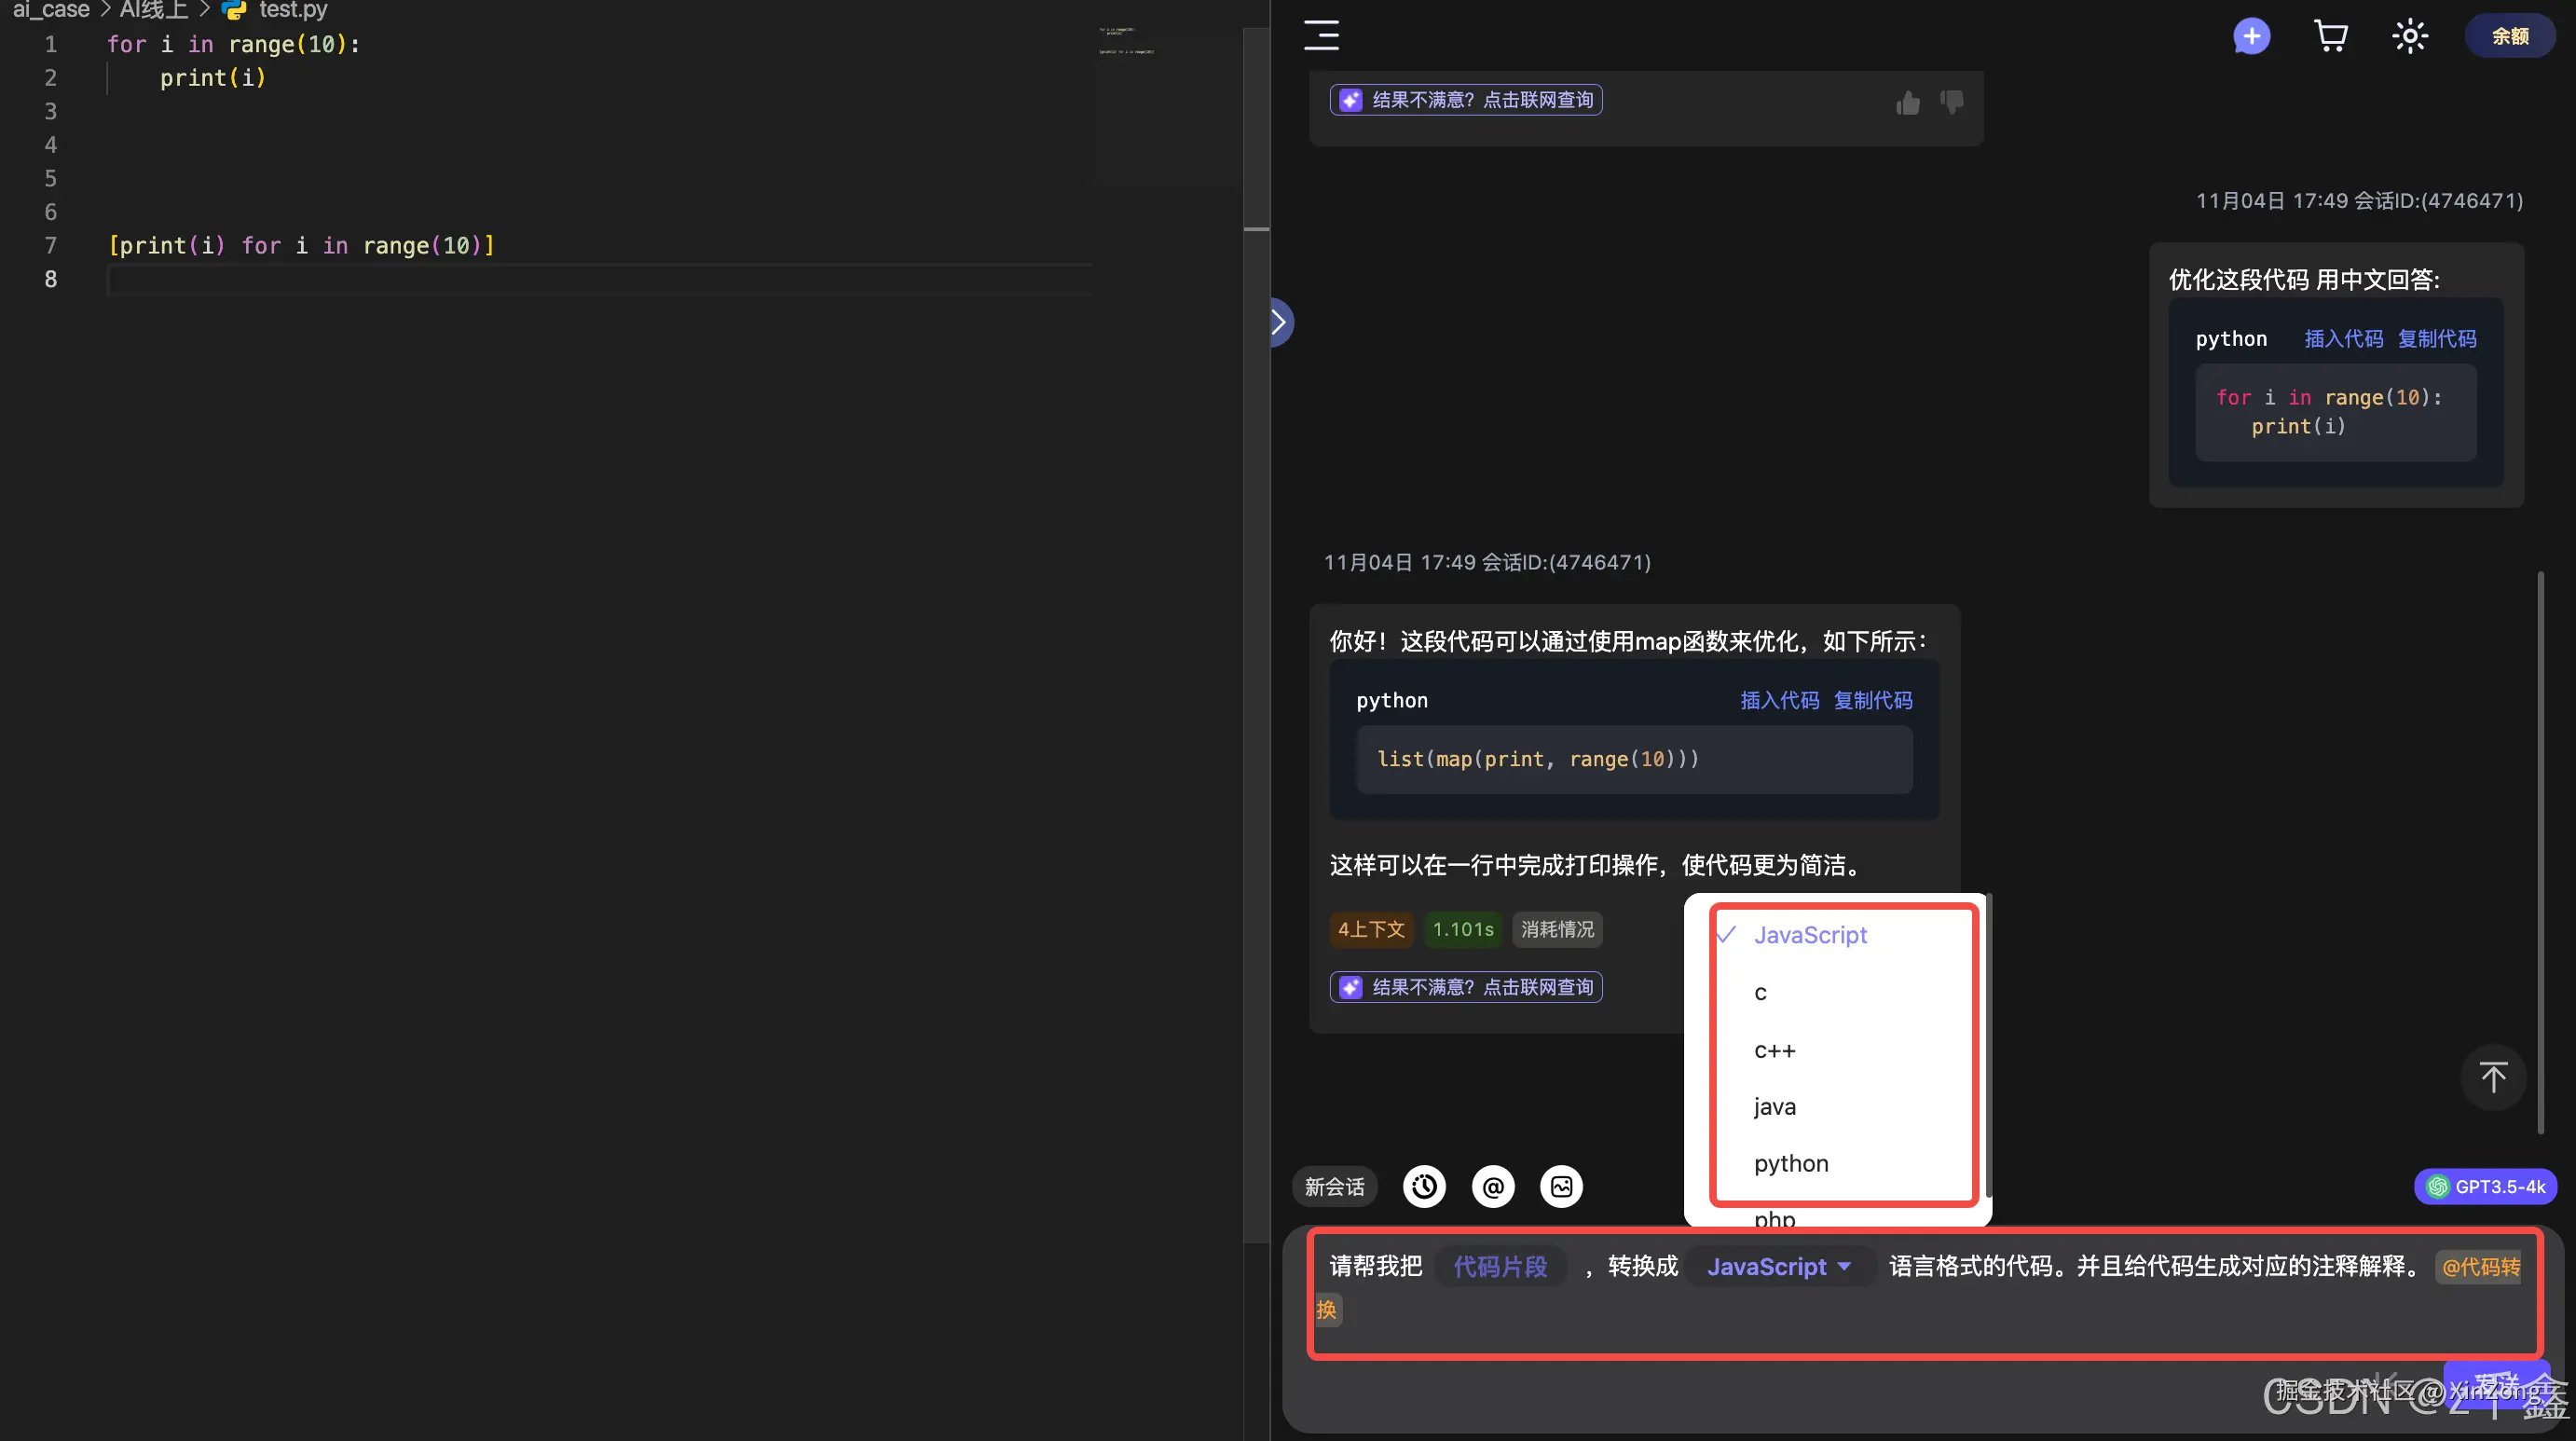Open the hamburger menu at top left
Screen dimensions: 2576x1441
(1321, 35)
